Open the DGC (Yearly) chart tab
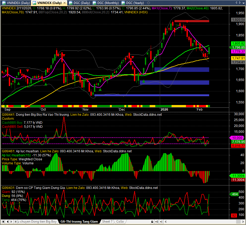Screen dimensions: 246x225 click(133, 3)
